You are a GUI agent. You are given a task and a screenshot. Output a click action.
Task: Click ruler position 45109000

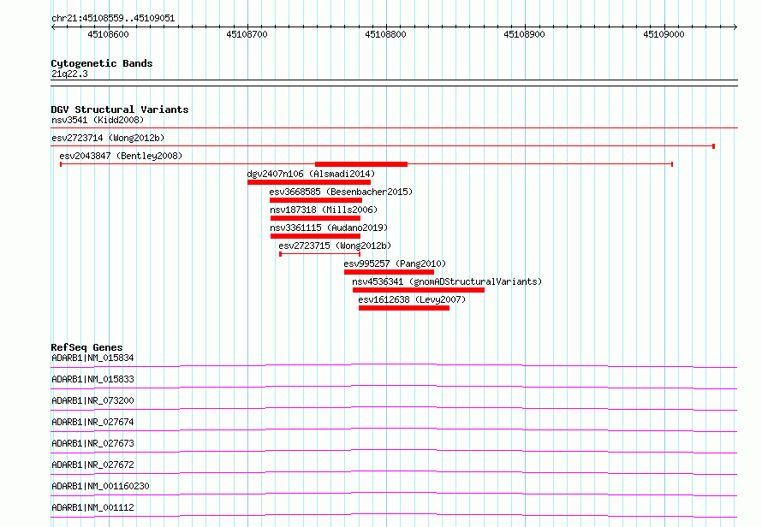[664, 34]
